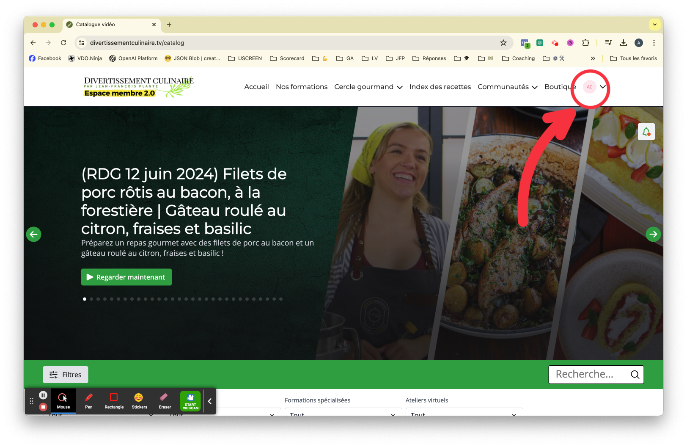Select the first carousel dot

tap(85, 299)
